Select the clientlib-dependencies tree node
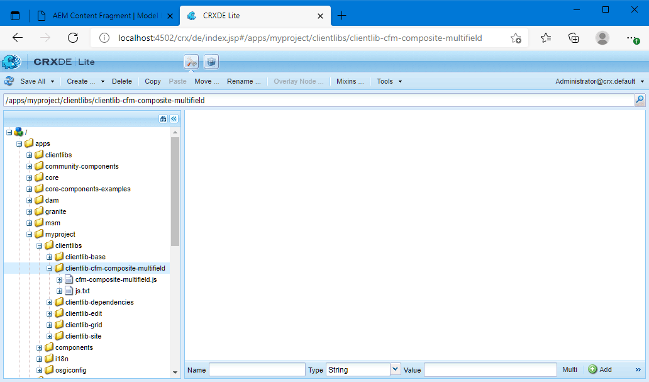 (x=99, y=302)
